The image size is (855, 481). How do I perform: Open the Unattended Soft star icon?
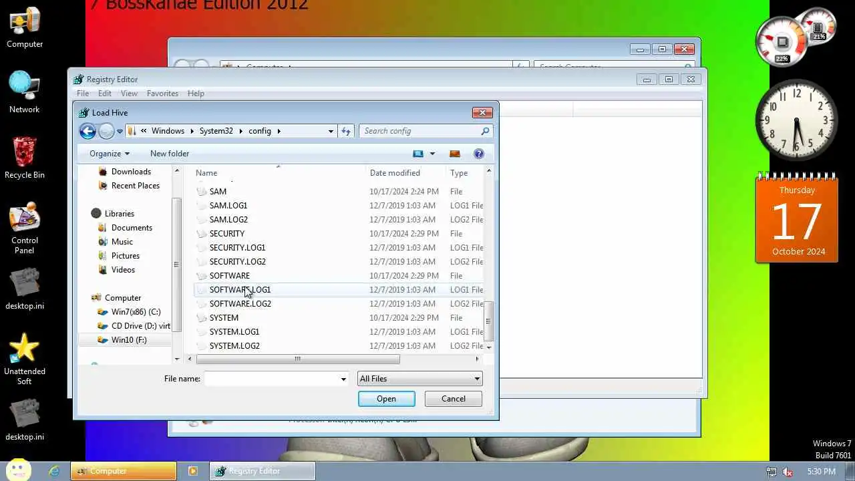25,359
